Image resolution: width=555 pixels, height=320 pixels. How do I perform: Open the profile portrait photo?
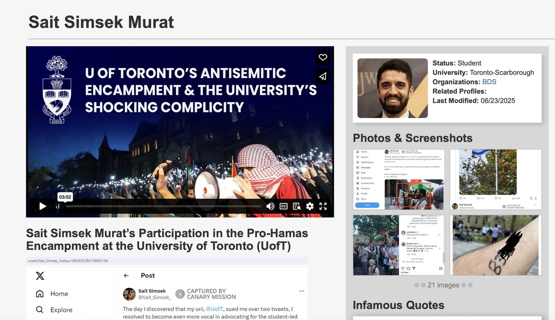click(x=393, y=88)
